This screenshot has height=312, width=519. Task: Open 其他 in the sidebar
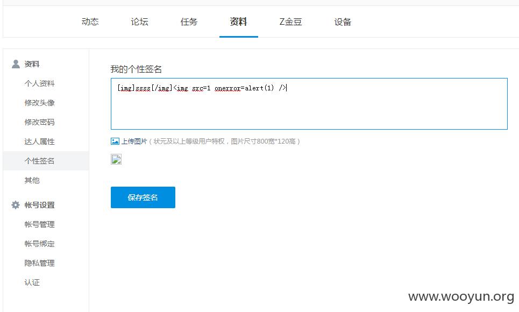coord(32,180)
